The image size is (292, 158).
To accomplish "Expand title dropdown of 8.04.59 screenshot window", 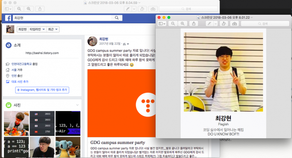I will (139, 3).
